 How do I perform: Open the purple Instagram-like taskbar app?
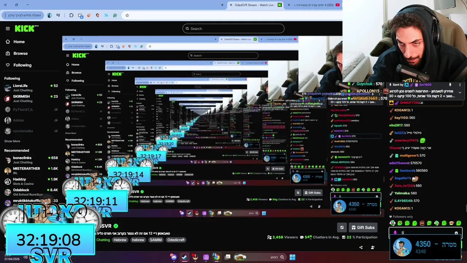(x=206, y=257)
